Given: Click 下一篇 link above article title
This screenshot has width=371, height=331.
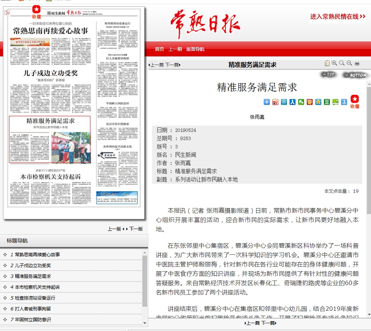Looking at the screenshot, I should tap(173, 65).
